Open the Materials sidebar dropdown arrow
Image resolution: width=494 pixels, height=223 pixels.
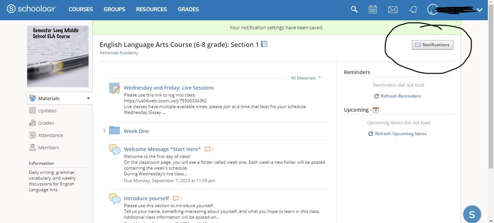[x=88, y=98]
